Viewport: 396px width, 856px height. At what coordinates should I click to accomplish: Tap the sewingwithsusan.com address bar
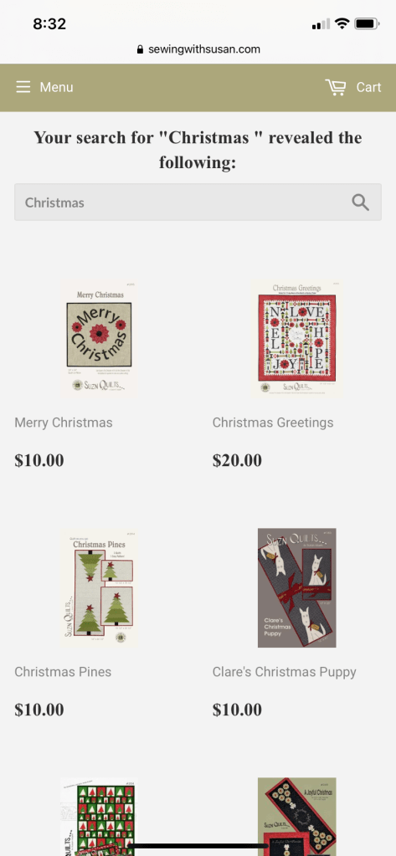click(198, 49)
